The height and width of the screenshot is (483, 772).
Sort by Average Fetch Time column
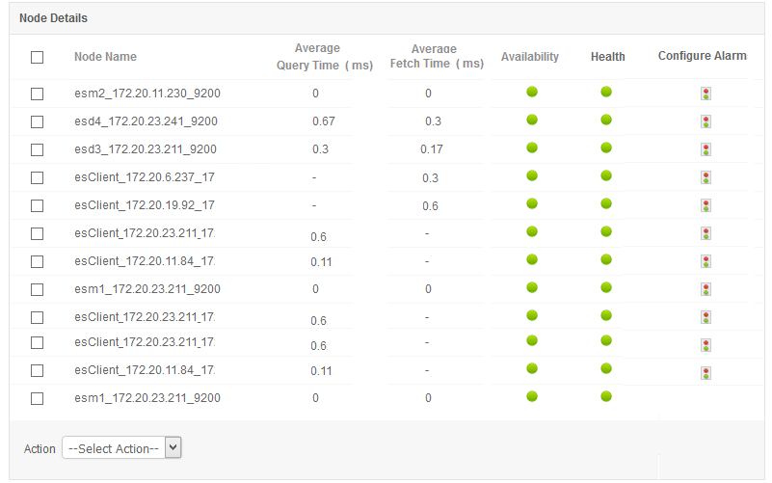[x=436, y=56]
